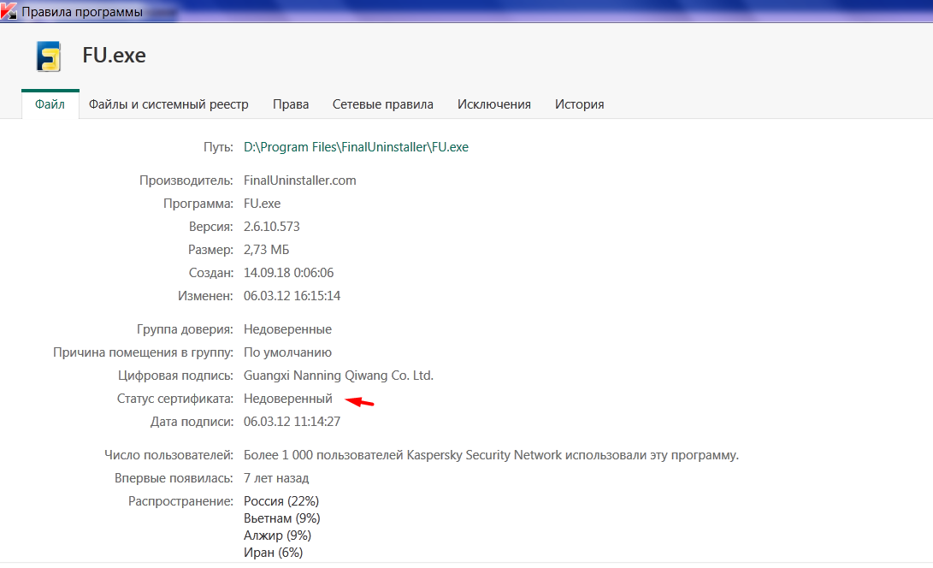Click the Цифровая подпись label

click(175, 376)
